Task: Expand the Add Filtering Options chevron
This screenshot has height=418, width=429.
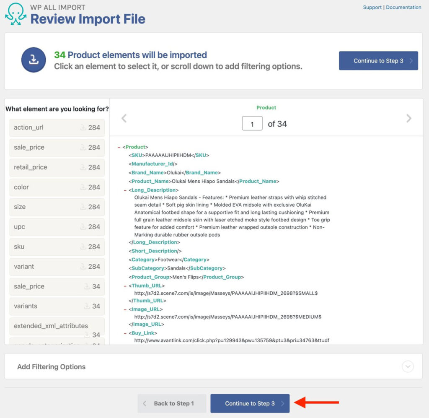Action: [x=408, y=366]
